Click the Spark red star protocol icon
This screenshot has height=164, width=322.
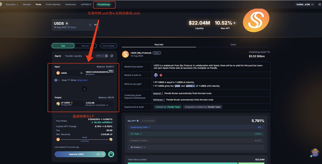[161, 75]
